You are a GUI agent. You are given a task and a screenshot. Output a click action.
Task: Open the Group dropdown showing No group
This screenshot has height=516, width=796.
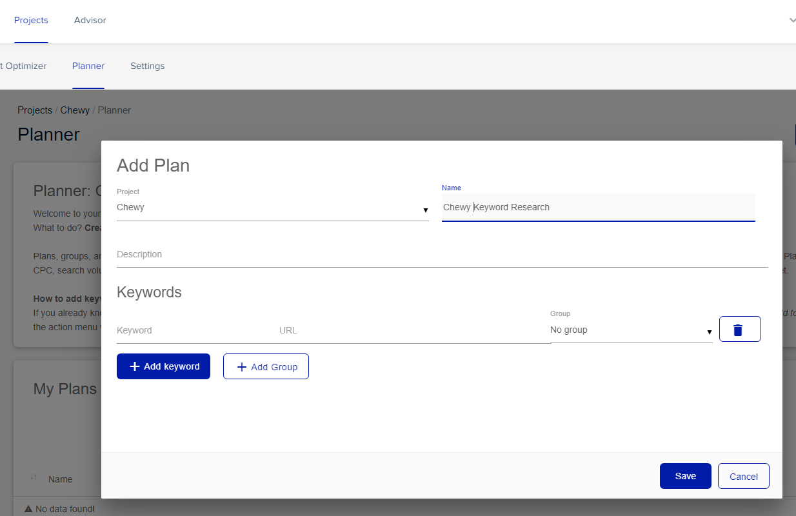point(631,330)
